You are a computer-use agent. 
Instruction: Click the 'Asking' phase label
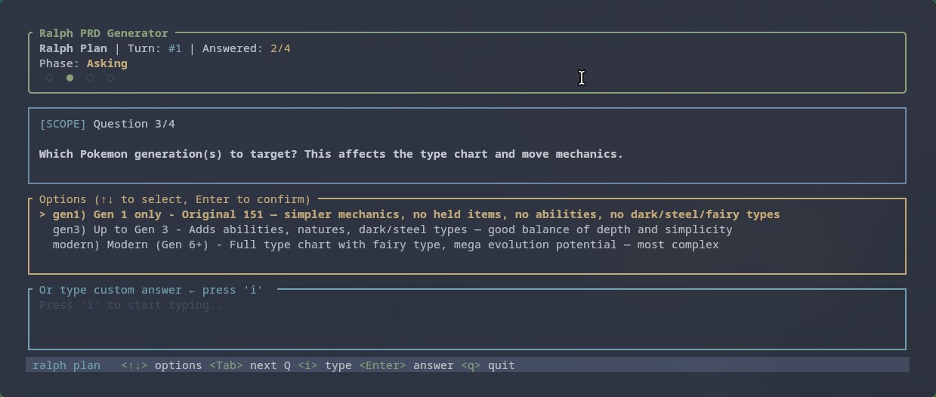[x=107, y=63]
